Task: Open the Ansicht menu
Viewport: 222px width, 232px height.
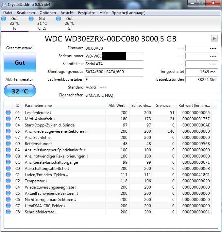Action: [67, 13]
